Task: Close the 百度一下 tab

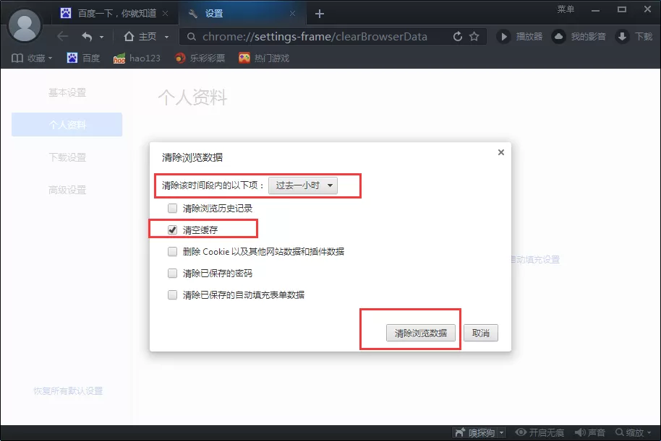Action: point(165,14)
